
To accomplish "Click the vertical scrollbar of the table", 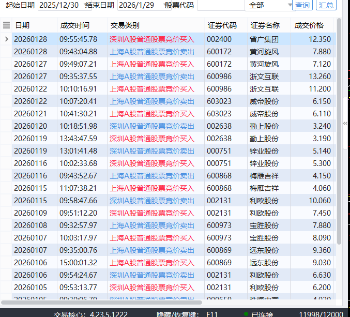I will 339,131.
